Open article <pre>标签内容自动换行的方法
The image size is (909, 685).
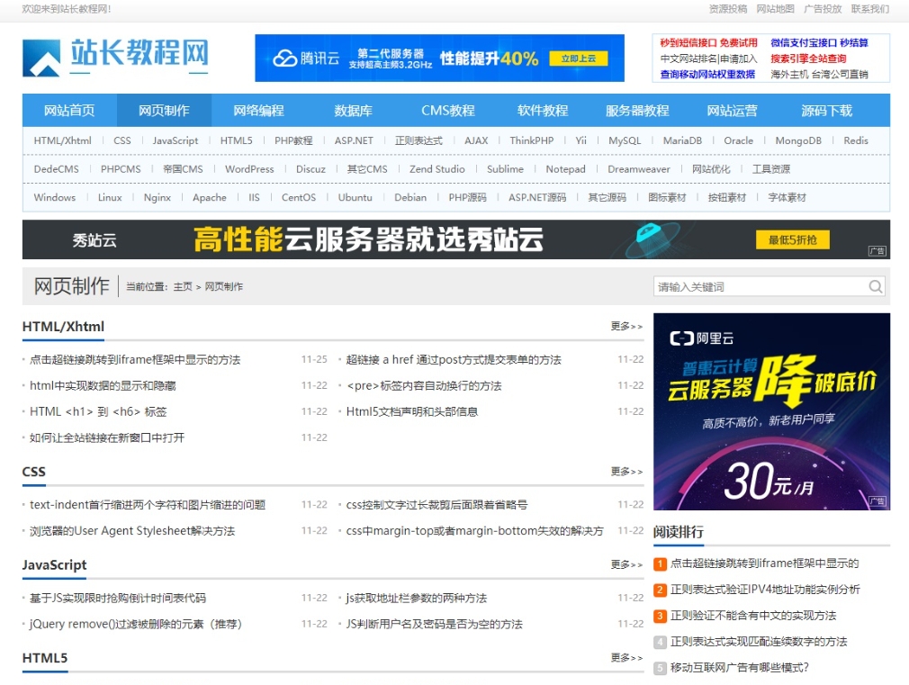pyautogui.click(x=424, y=386)
